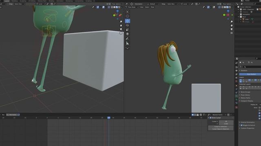The height and width of the screenshot is (146, 261).
Task: Open the Render properties tab icon
Action: pos(237,67)
